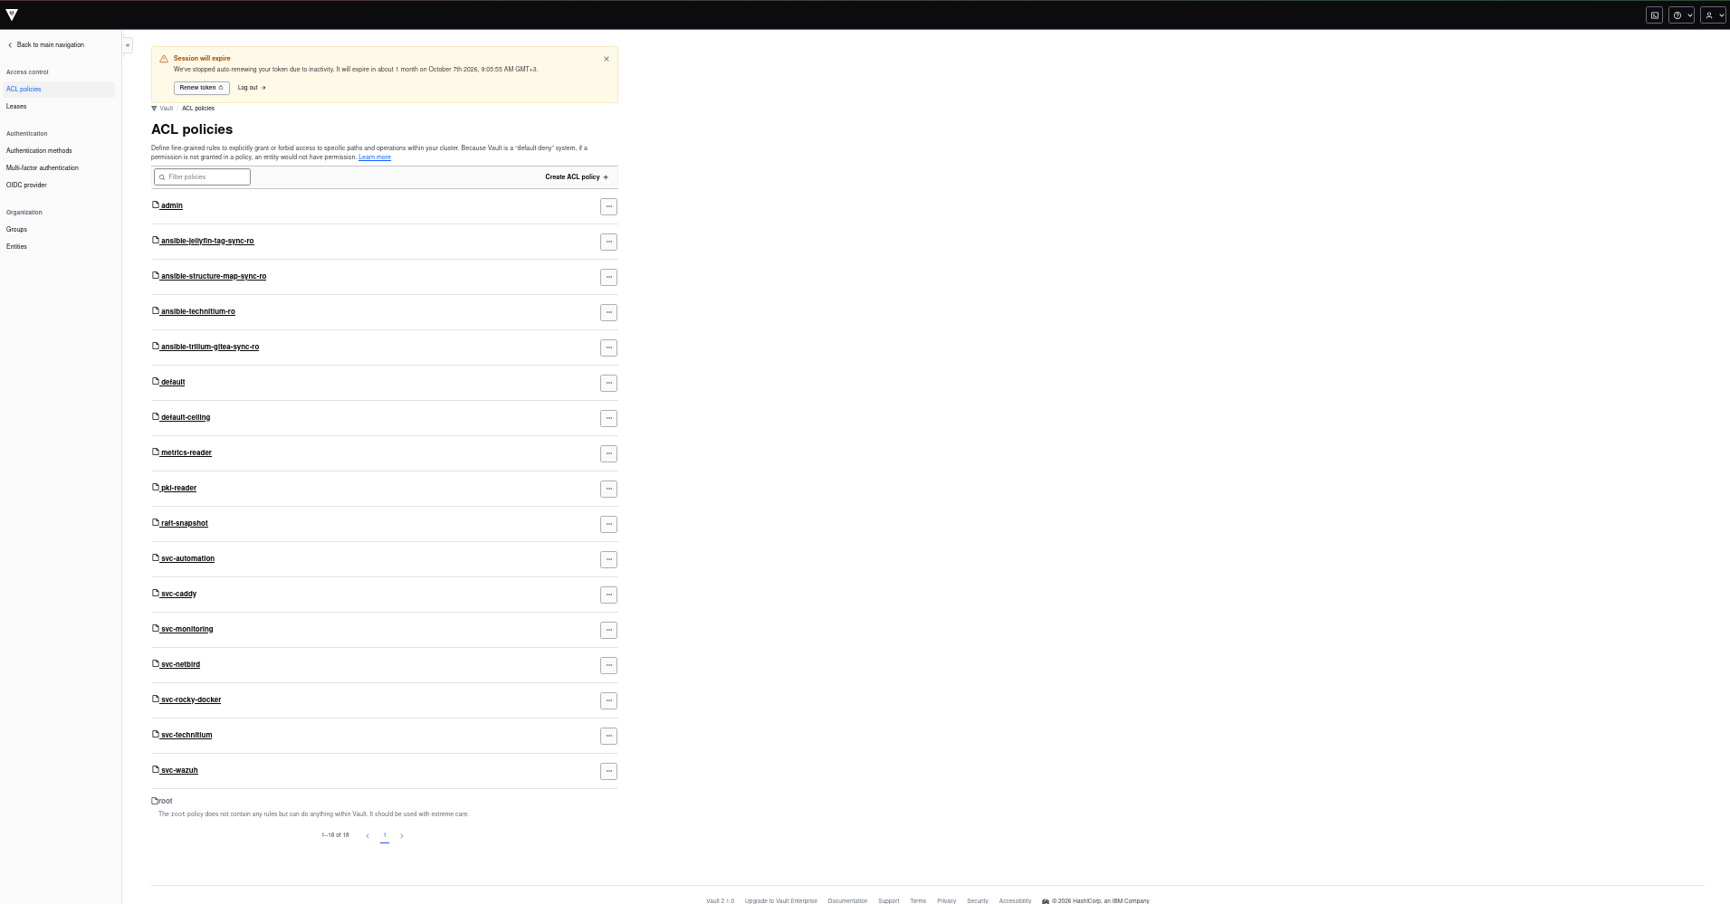This screenshot has width=1730, height=904.
Task: Open more-actions menu for svc-wazuh
Action: click(609, 771)
